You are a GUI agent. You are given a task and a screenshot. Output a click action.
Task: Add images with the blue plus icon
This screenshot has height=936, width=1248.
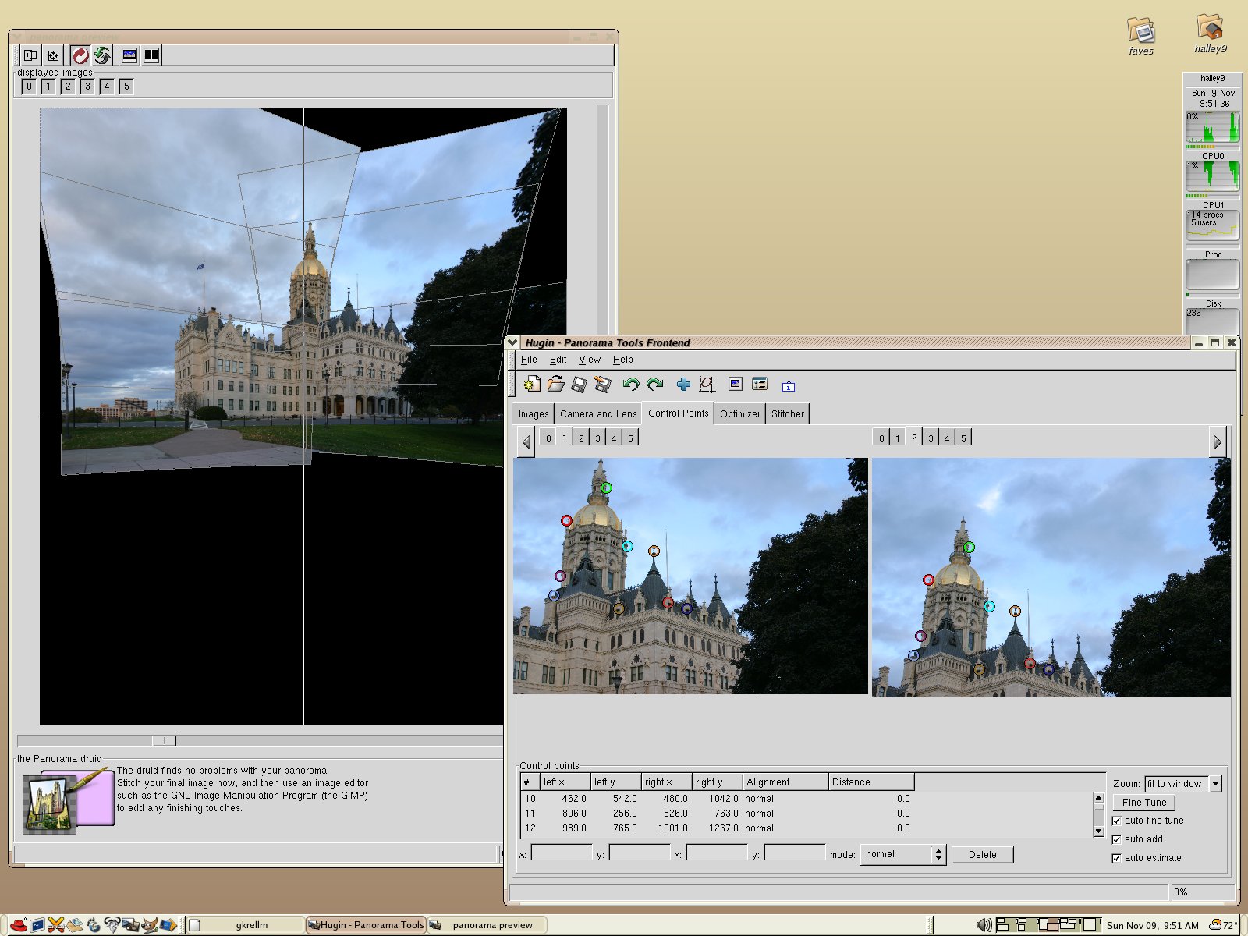coord(683,384)
